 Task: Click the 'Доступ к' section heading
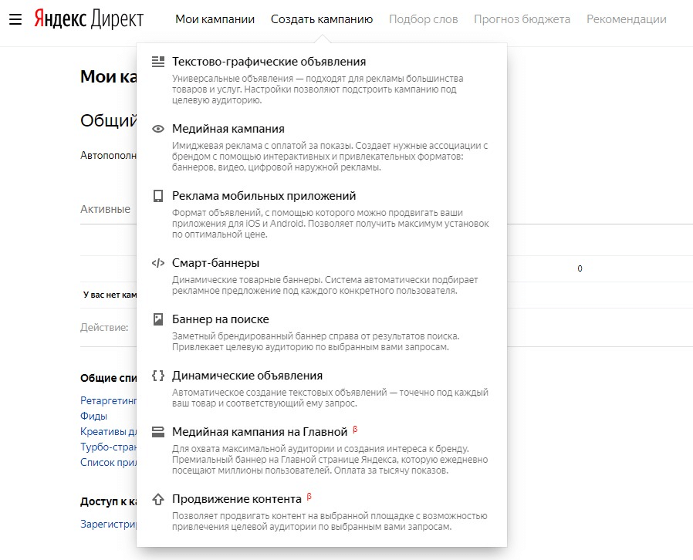108,501
